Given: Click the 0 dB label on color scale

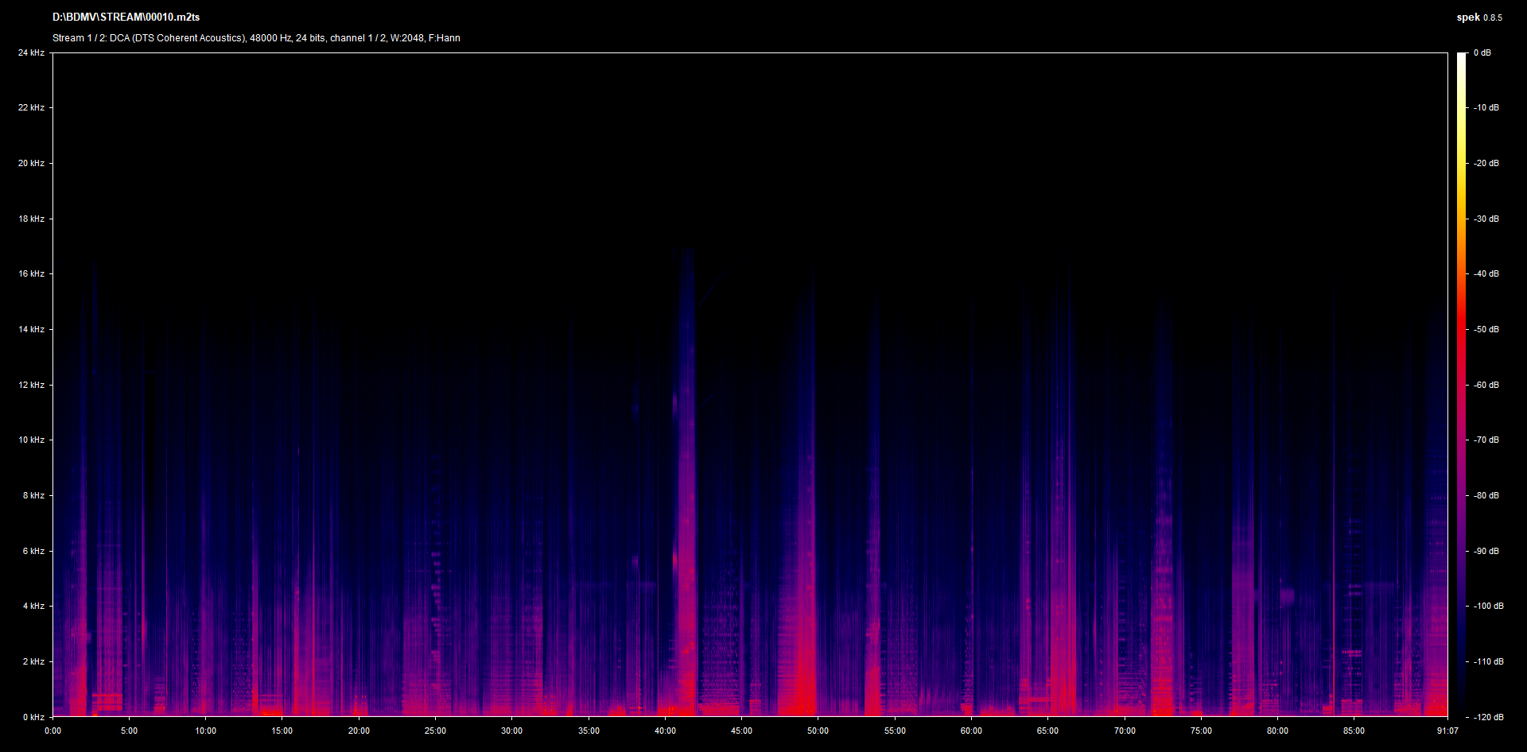Looking at the screenshot, I should (1482, 53).
